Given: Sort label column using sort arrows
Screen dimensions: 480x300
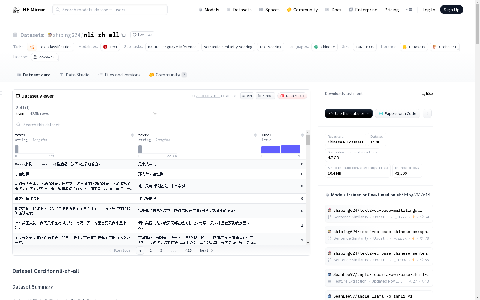Looking at the screenshot, I should tap(302, 135).
